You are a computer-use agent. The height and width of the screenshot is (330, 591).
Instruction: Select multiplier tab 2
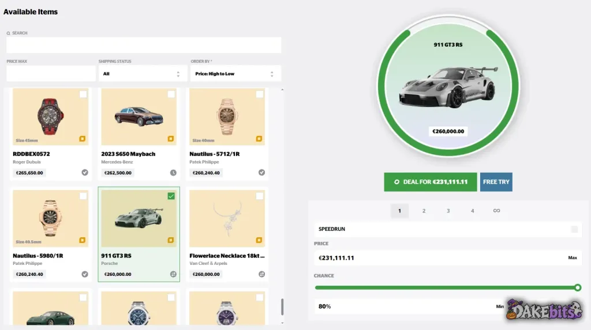(x=424, y=211)
